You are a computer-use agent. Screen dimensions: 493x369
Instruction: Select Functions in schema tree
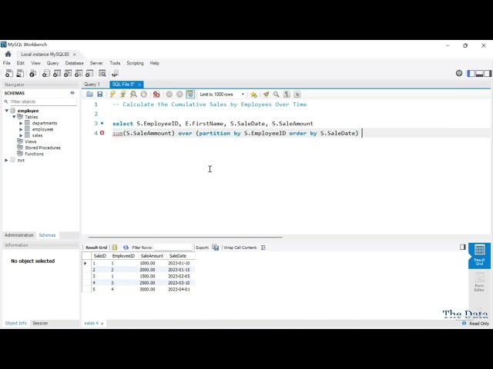[x=34, y=154]
